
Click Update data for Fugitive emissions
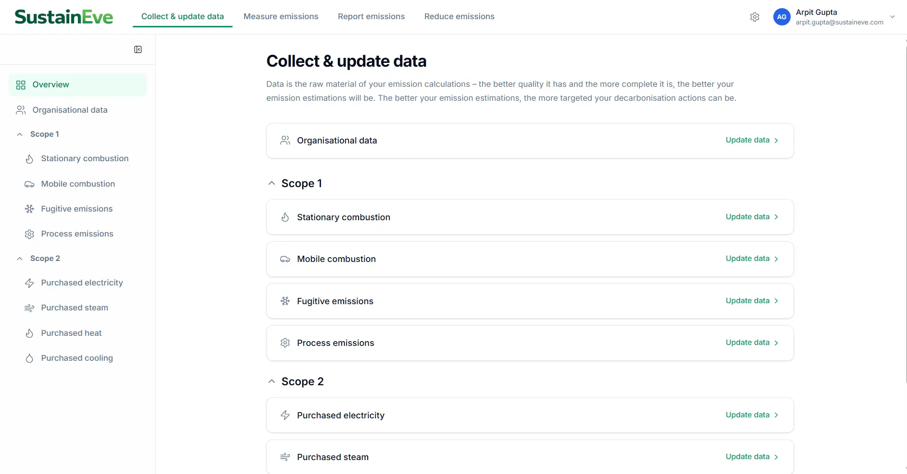(x=747, y=300)
